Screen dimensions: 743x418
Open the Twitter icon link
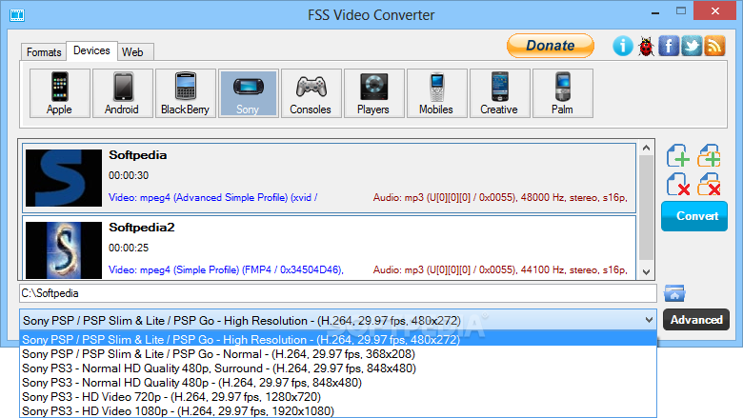click(692, 47)
